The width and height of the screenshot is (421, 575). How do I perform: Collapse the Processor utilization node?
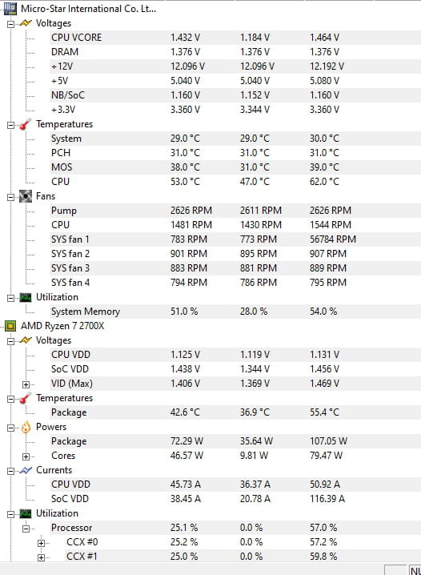[26, 529]
